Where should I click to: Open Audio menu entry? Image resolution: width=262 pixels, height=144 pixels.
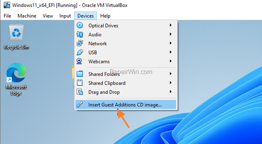126,34
